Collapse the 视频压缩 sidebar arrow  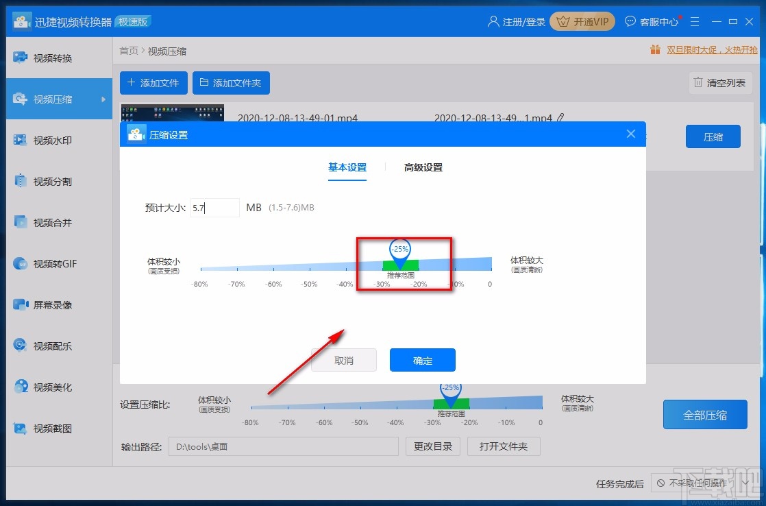104,99
